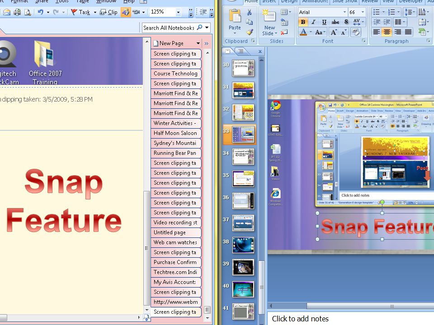Screen dimensions: 434x325
Task: Click the Increase List Level indent icon
Action: [x=387, y=22]
